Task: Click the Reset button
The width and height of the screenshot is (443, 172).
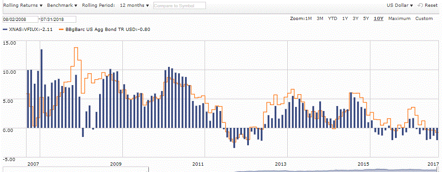Action: click(431, 5)
